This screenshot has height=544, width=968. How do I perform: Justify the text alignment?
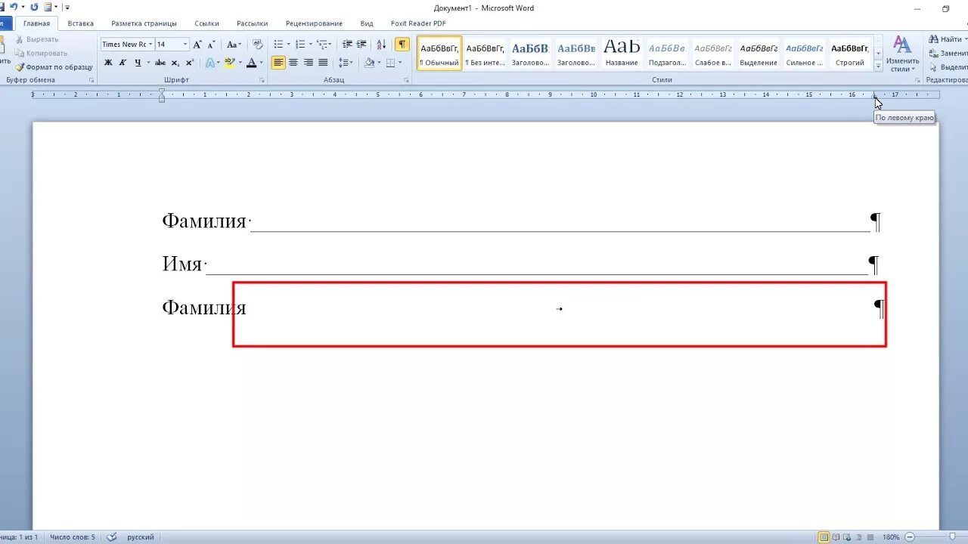point(323,63)
